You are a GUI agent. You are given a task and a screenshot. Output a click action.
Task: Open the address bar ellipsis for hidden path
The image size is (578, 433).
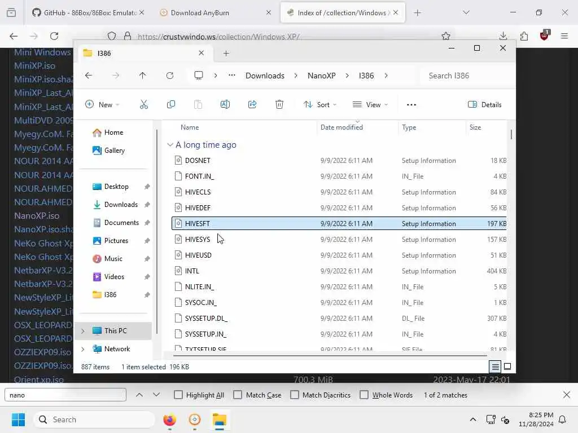tap(231, 76)
